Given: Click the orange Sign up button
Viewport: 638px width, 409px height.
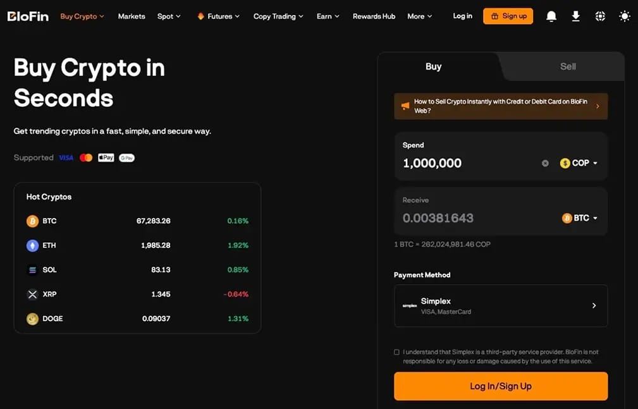Looking at the screenshot, I should coord(508,16).
